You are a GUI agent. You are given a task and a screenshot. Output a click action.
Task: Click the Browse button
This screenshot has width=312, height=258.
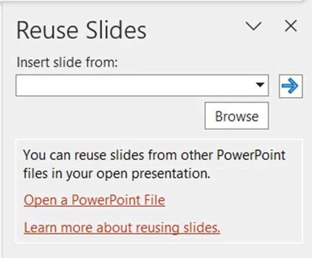[x=237, y=116]
